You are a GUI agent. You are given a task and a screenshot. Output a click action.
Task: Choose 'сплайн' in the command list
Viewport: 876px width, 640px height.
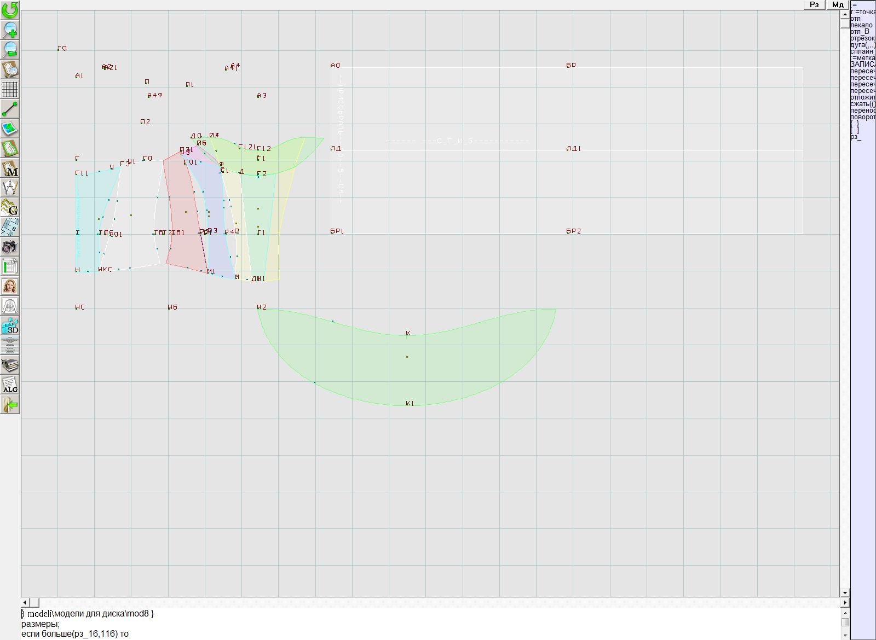pos(862,51)
